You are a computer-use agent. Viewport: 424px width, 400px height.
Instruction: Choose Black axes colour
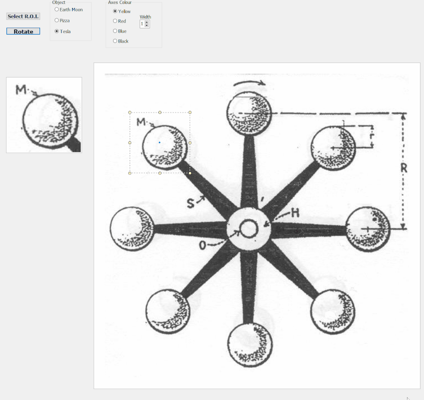tap(115, 41)
